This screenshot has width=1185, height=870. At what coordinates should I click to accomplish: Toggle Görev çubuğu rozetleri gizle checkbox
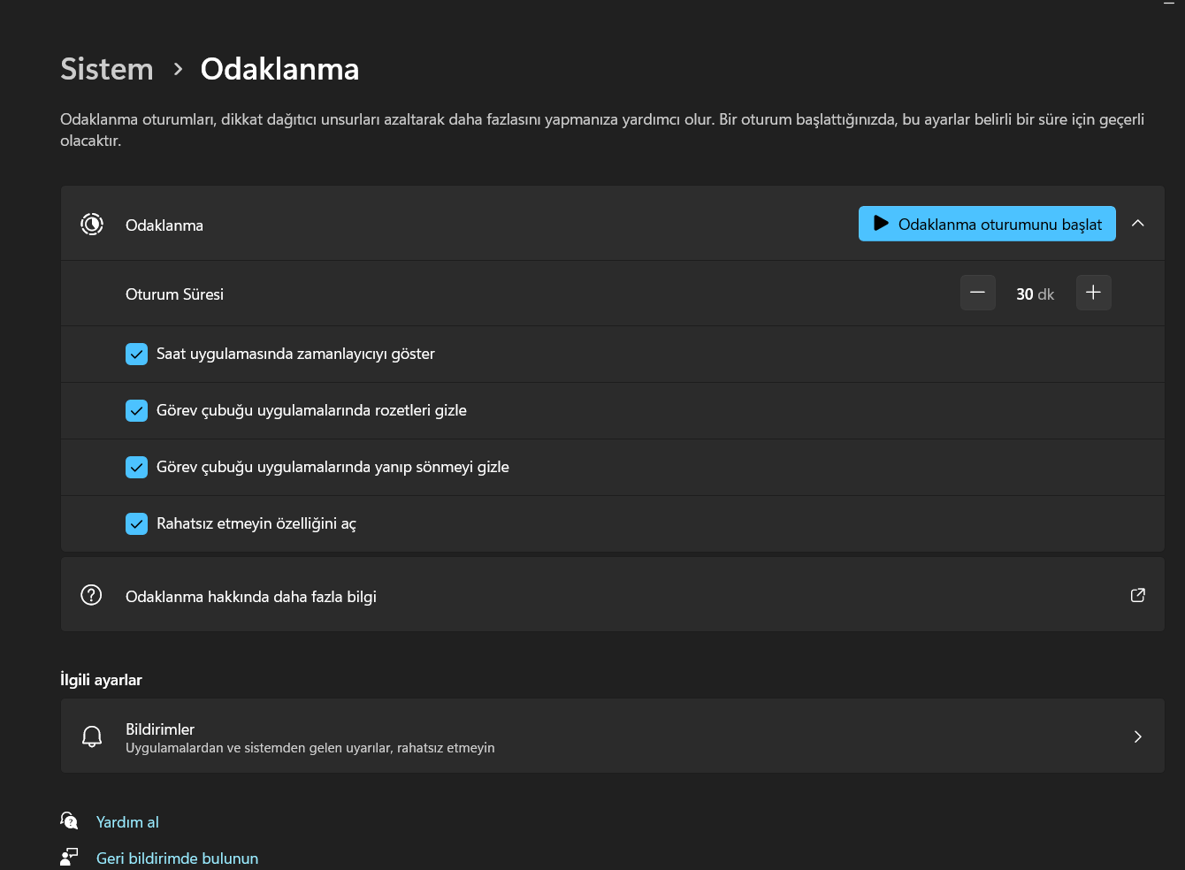[x=136, y=410]
